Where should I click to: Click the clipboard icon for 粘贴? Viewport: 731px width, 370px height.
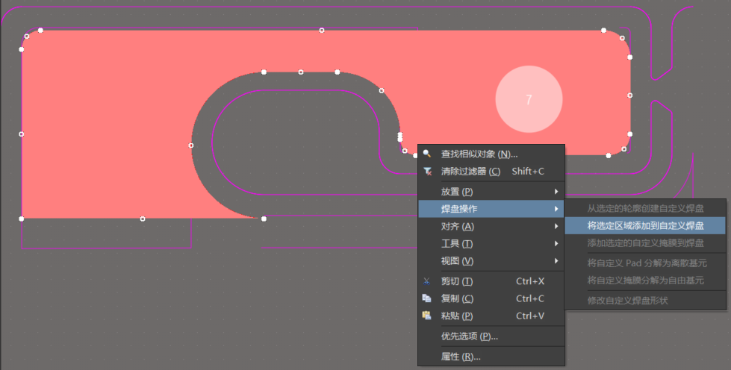[x=427, y=316]
